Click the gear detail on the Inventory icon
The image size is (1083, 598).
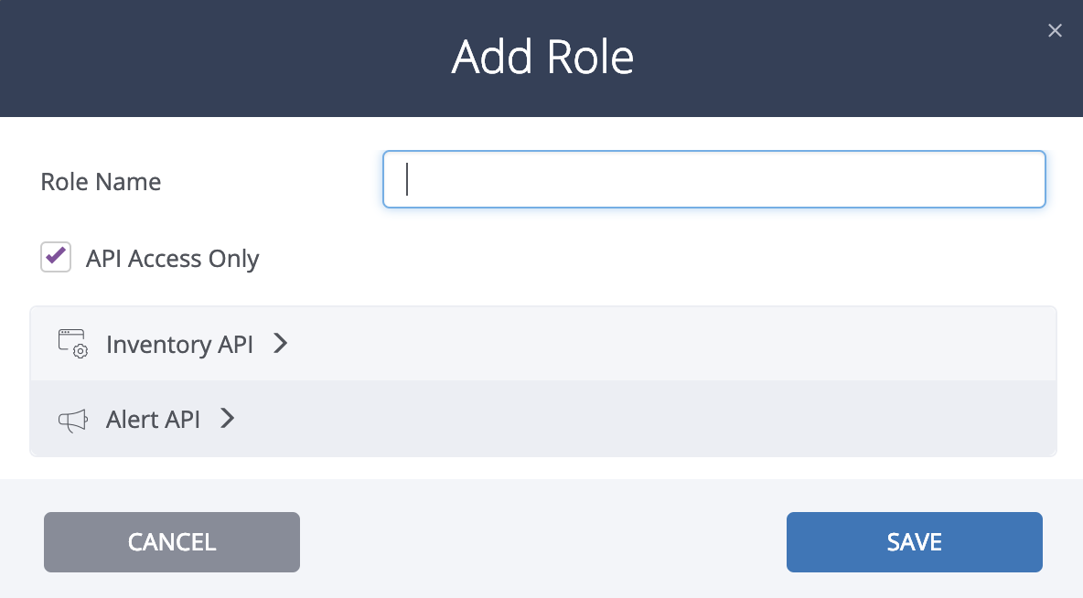click(80, 350)
